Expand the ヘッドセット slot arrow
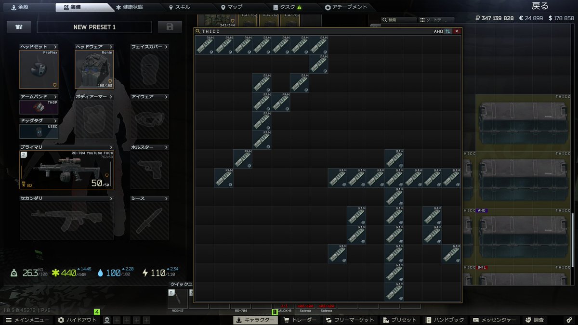578x325 pixels. click(x=56, y=47)
